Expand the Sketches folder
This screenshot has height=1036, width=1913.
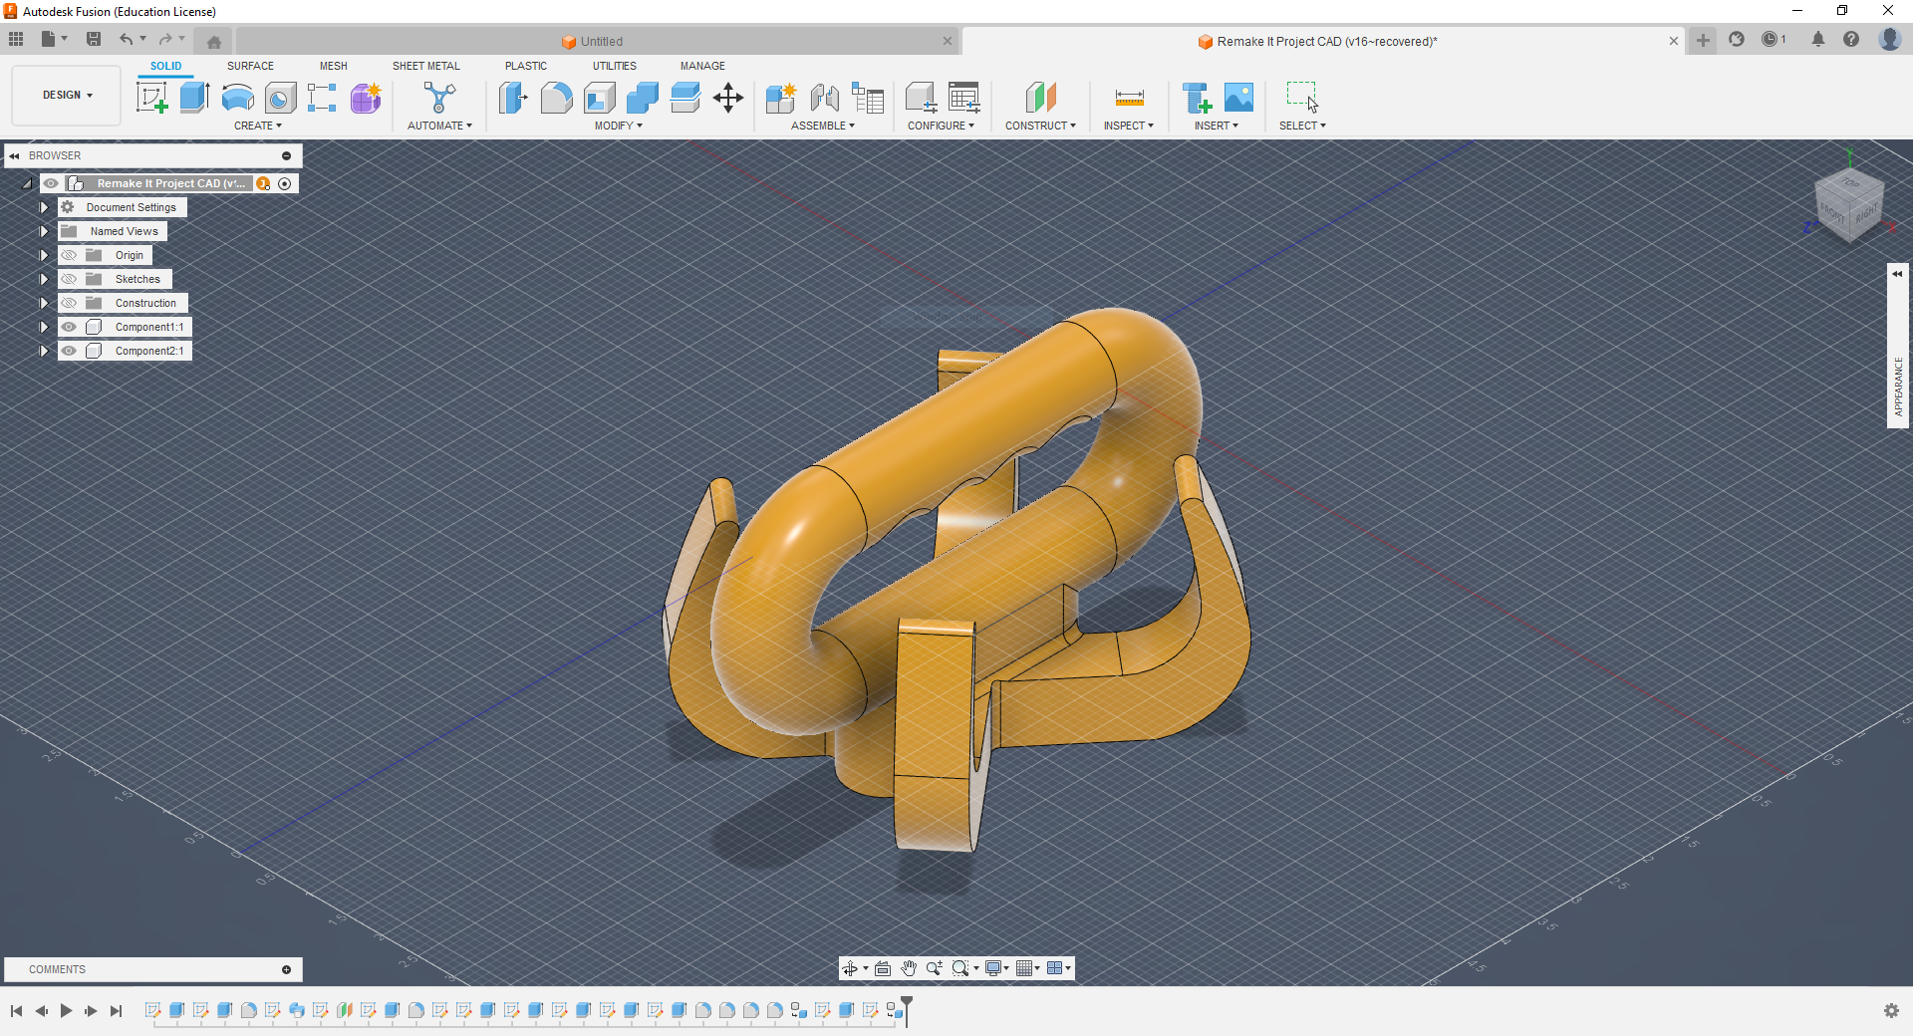[44, 279]
